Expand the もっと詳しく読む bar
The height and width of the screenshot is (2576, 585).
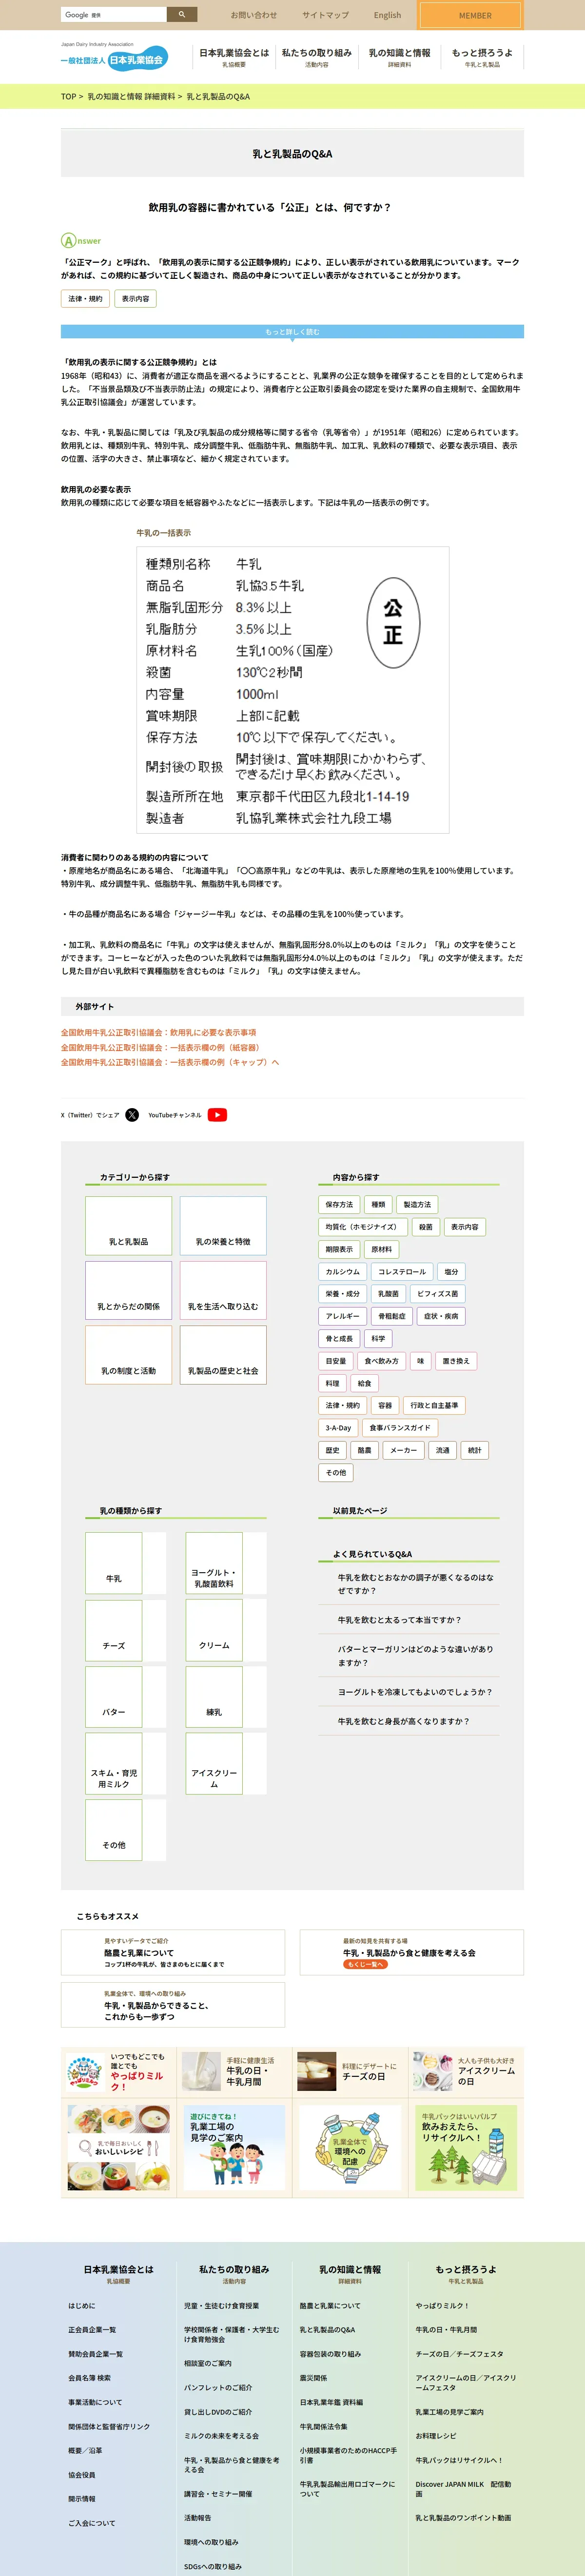pos(292,332)
